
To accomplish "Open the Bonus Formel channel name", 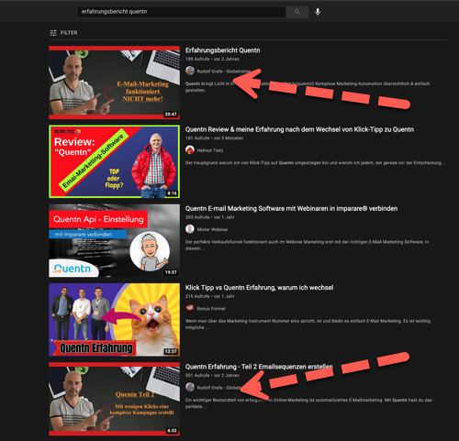I will click(x=211, y=309).
